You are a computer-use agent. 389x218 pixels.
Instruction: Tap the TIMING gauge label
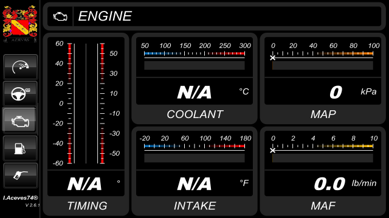coord(87,206)
